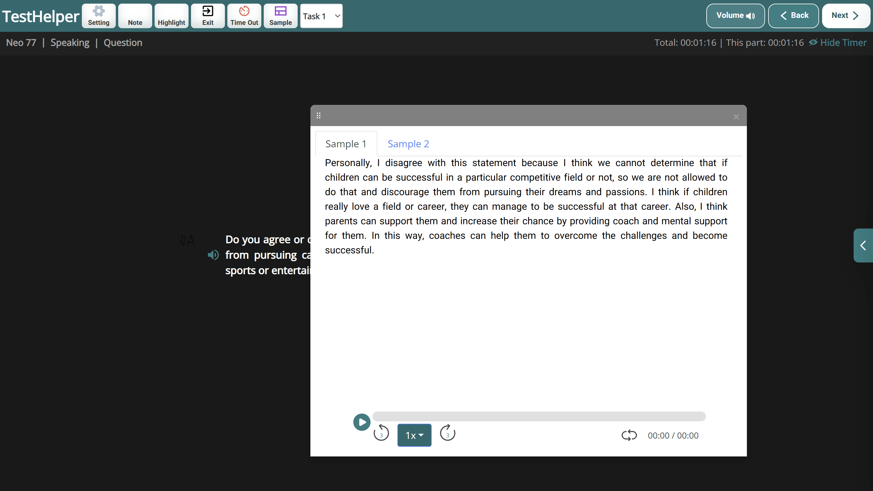
Task: Switch to the Sample 2 tab
Action: (408, 144)
